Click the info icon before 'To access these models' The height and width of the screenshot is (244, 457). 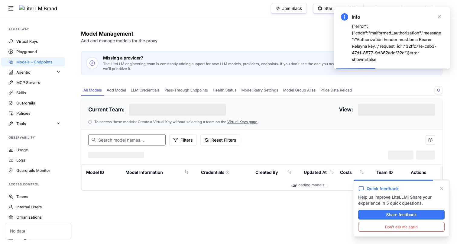(x=90, y=122)
